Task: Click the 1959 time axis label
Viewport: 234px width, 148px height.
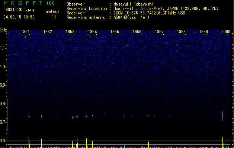Action: click(203, 31)
